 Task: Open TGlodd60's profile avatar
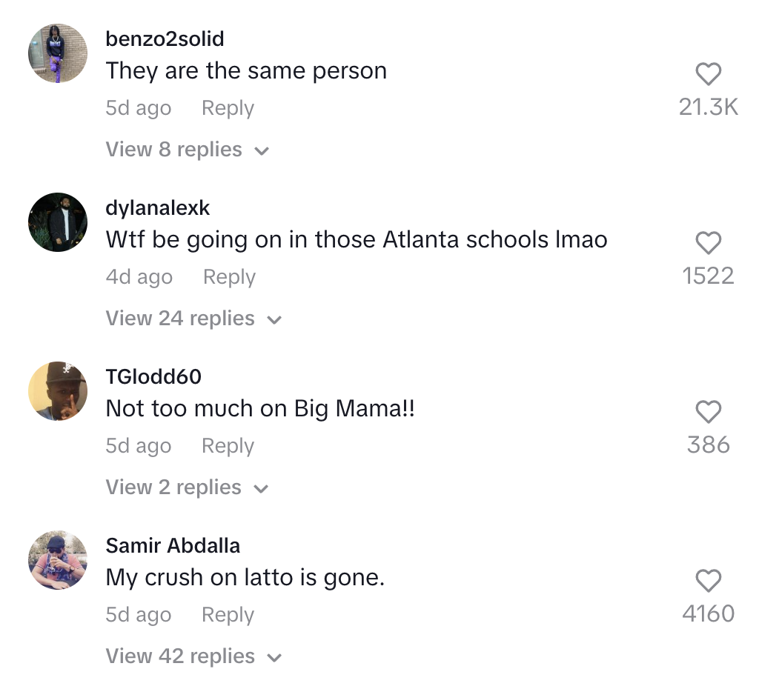click(x=58, y=391)
